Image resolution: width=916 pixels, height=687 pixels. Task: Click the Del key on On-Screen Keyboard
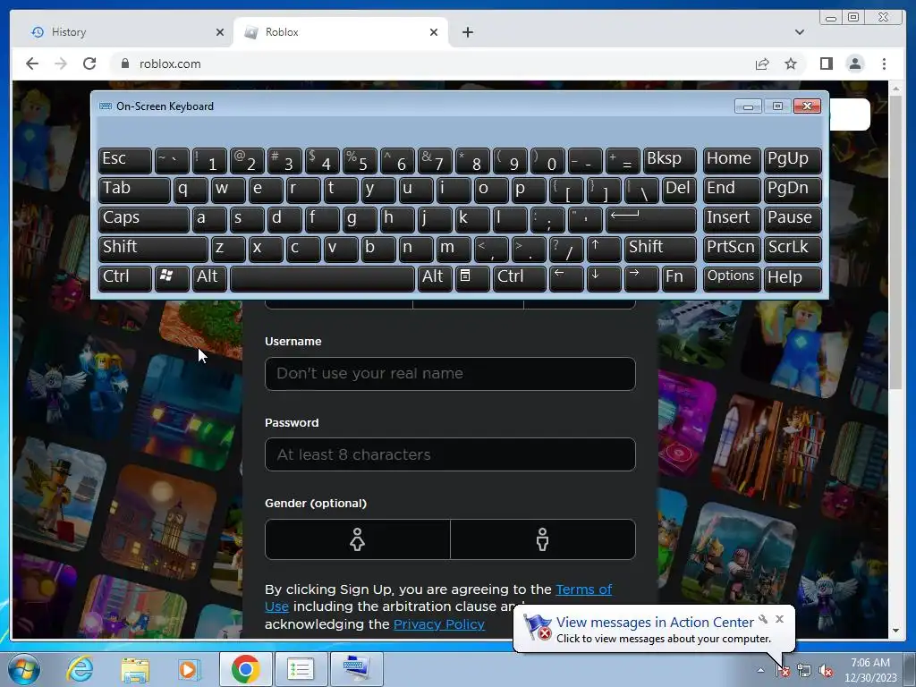tap(680, 189)
